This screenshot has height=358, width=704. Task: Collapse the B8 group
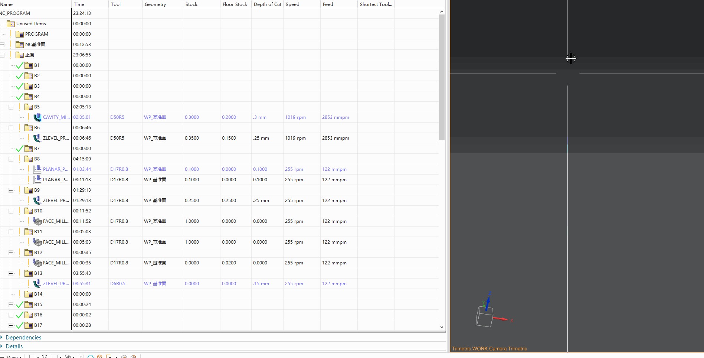pyautogui.click(x=11, y=159)
